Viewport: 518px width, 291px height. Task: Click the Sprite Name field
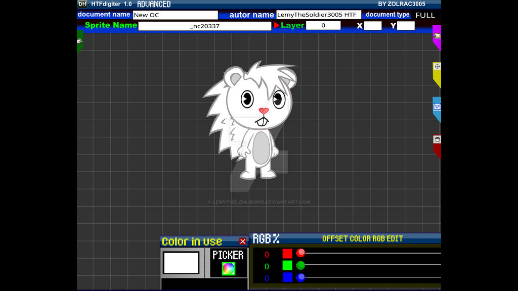(205, 26)
